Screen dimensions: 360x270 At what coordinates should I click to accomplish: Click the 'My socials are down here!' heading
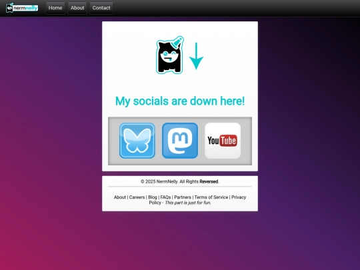(x=180, y=101)
